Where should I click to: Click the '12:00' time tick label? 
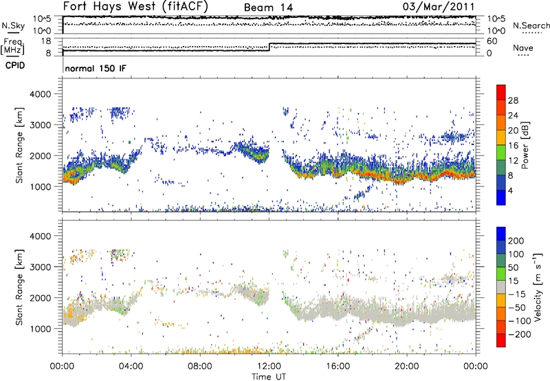click(x=269, y=367)
